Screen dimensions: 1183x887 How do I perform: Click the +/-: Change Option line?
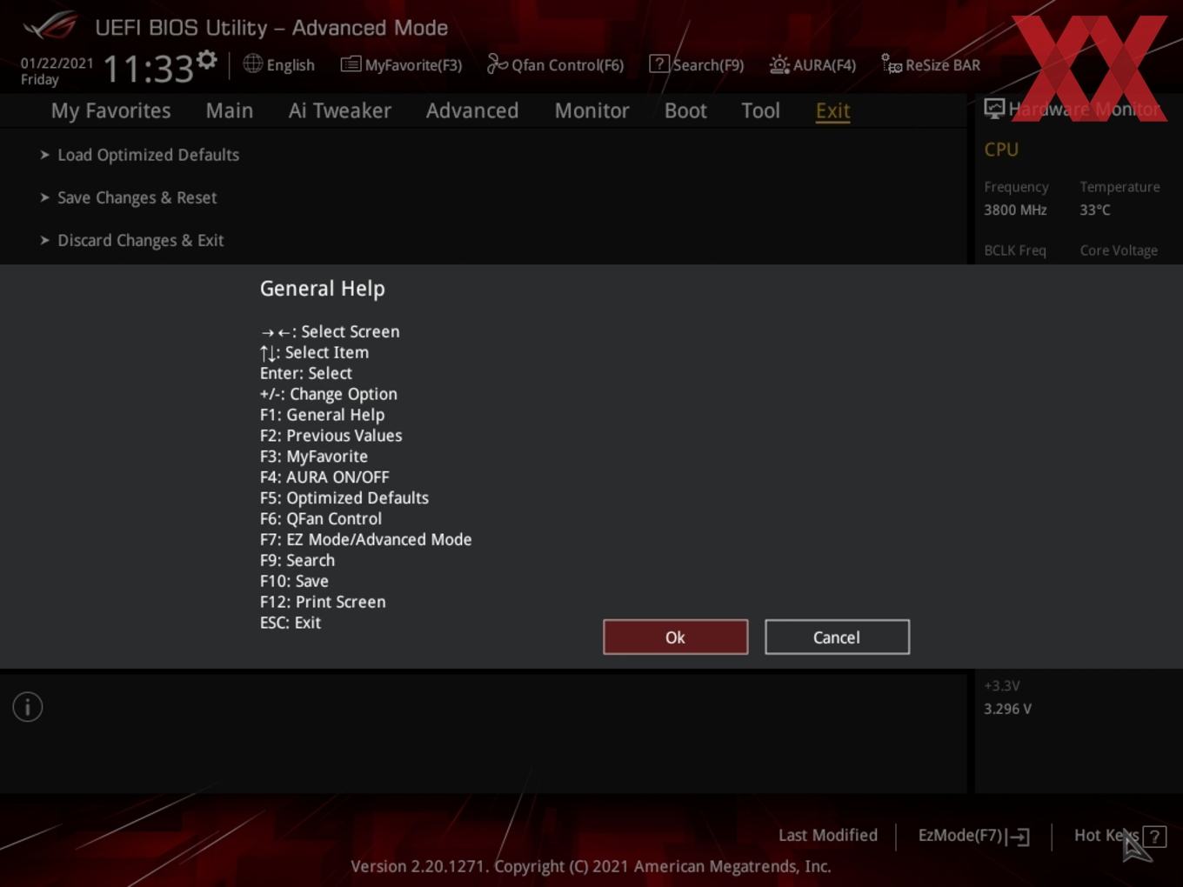(328, 393)
